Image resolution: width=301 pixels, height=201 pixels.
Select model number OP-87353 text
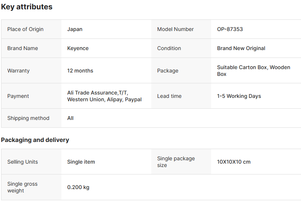pyautogui.click(x=230, y=29)
